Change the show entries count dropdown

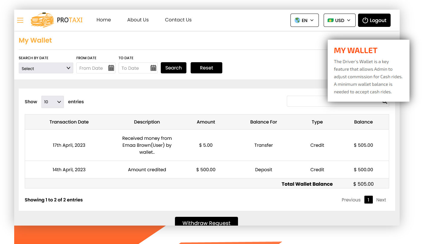[52, 102]
